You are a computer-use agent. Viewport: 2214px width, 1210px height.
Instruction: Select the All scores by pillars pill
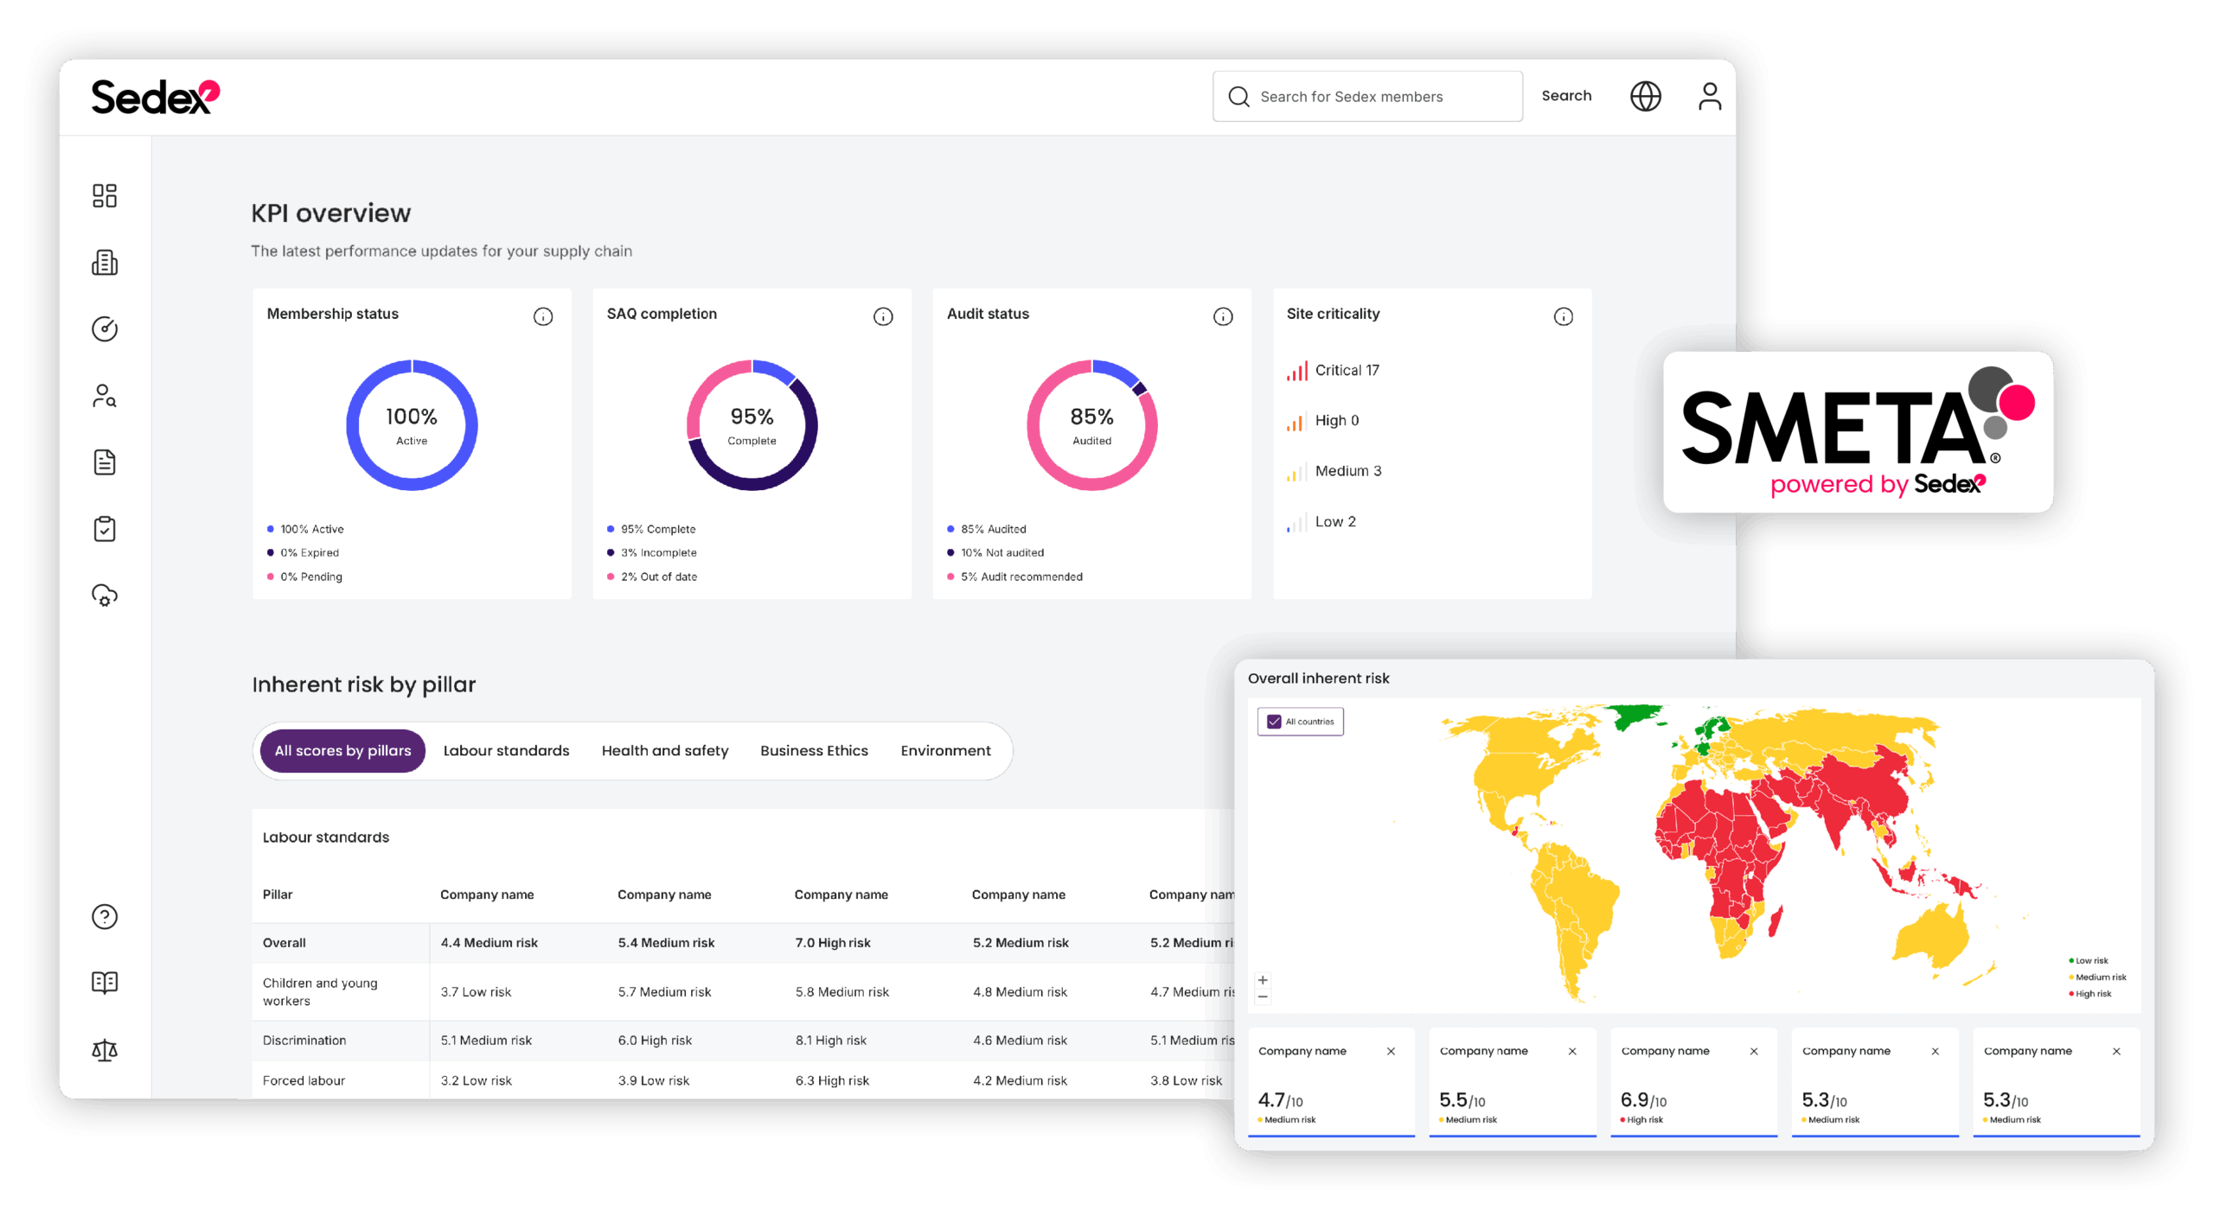coord(342,750)
